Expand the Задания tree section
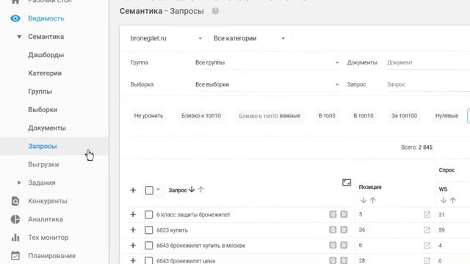This screenshot has height=264, width=470. coord(19,183)
